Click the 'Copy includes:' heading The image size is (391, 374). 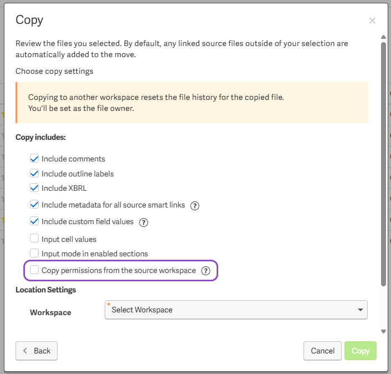click(40, 138)
